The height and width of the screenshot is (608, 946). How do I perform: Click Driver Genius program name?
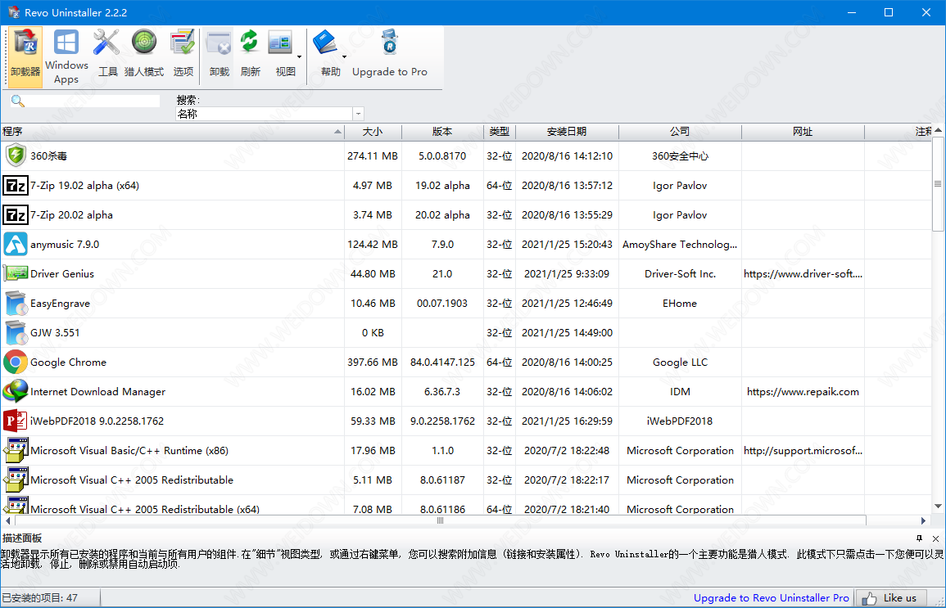coord(62,274)
